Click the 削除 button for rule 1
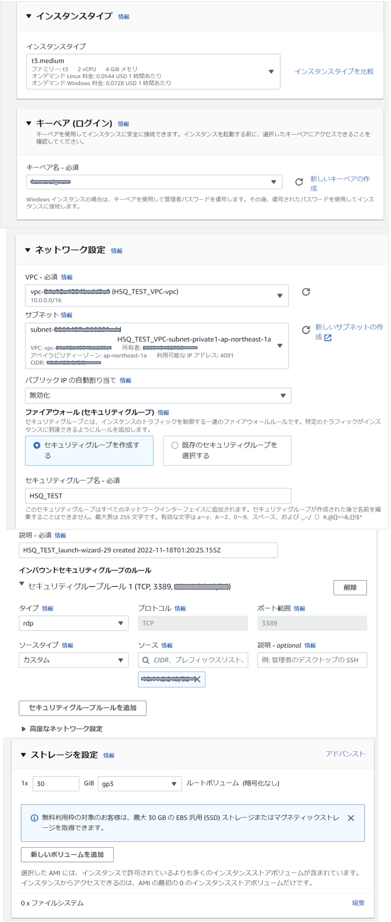This screenshot has height=922, width=391. (x=350, y=588)
